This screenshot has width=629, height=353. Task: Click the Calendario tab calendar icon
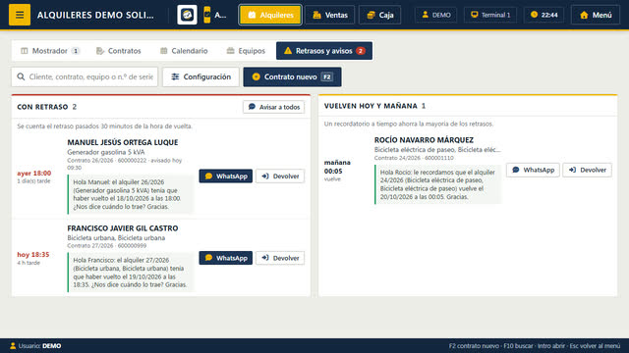click(164, 51)
